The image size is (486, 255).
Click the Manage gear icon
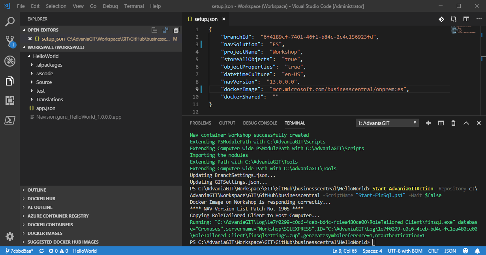click(x=9, y=236)
